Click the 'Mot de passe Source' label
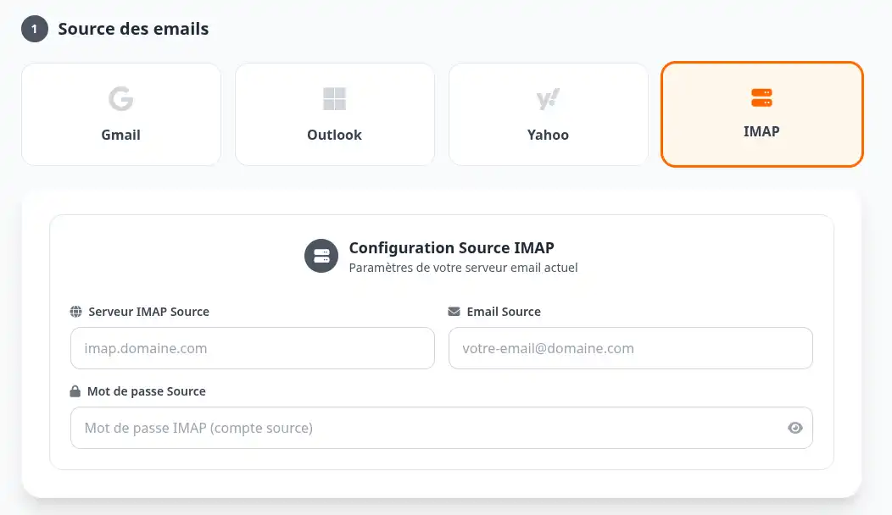 [x=146, y=391]
